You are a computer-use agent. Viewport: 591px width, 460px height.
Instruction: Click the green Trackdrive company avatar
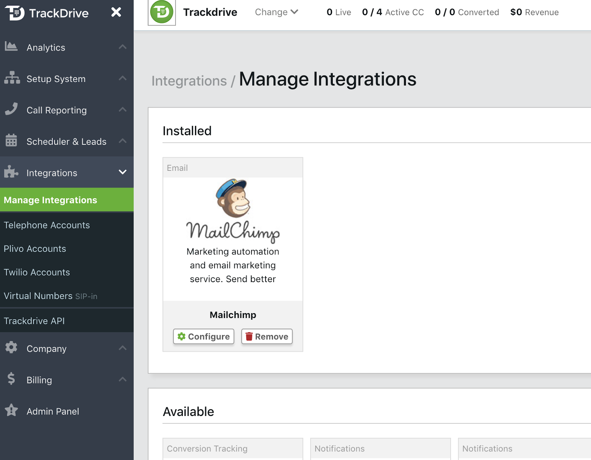click(x=162, y=12)
